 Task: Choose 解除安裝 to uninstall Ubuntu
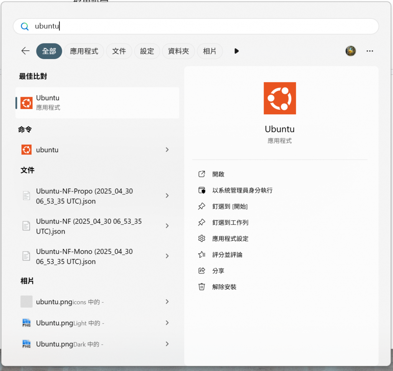click(224, 287)
